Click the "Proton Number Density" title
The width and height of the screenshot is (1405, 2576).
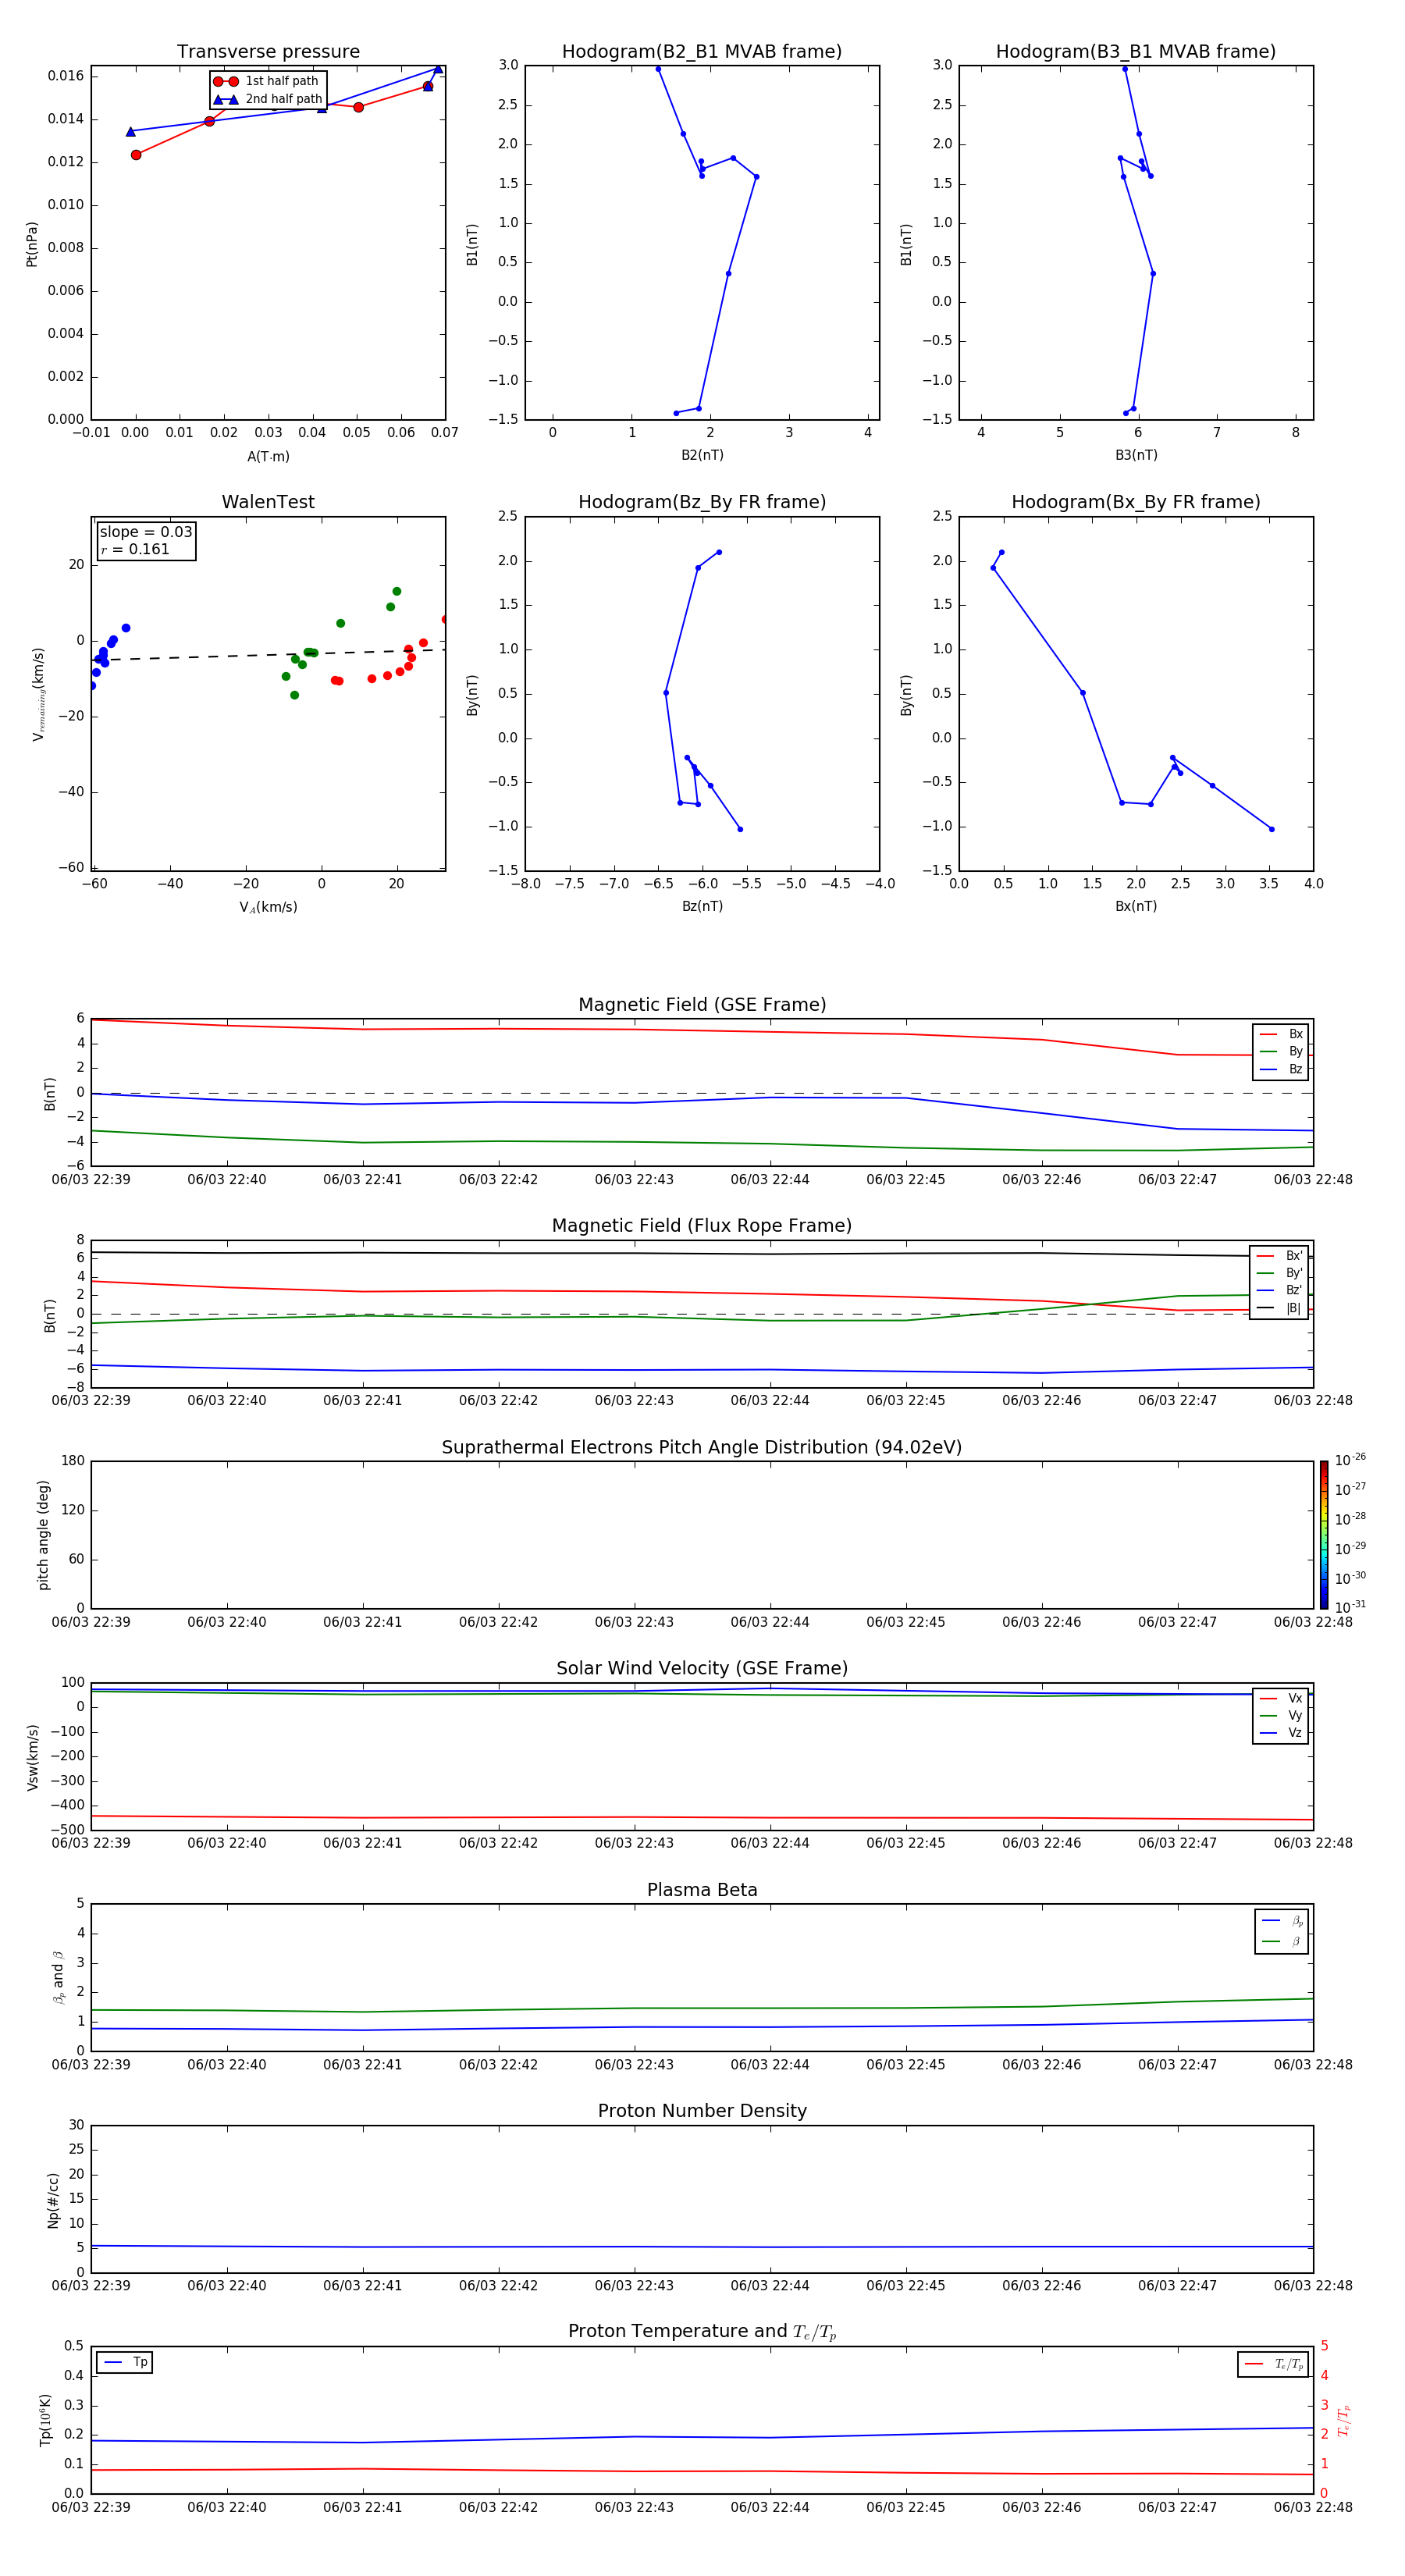tap(702, 2111)
